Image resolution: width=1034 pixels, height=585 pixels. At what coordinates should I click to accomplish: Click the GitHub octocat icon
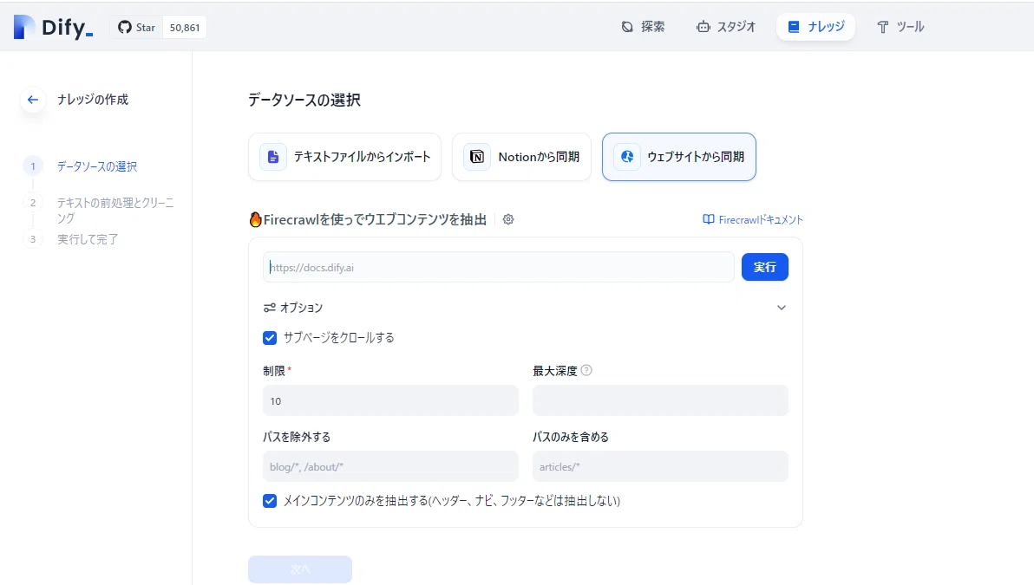tap(125, 27)
